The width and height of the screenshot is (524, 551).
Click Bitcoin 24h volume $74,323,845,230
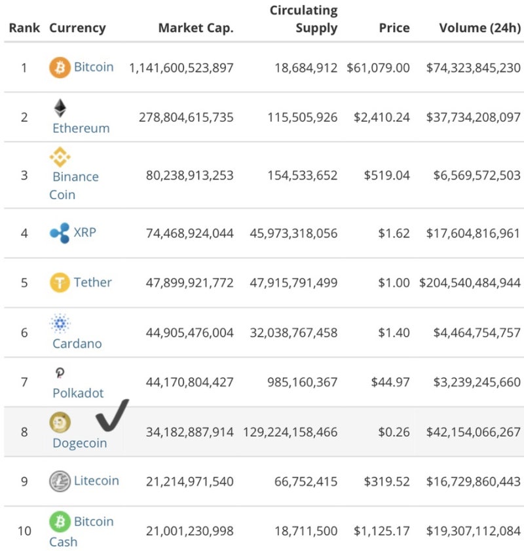pyautogui.click(x=474, y=68)
